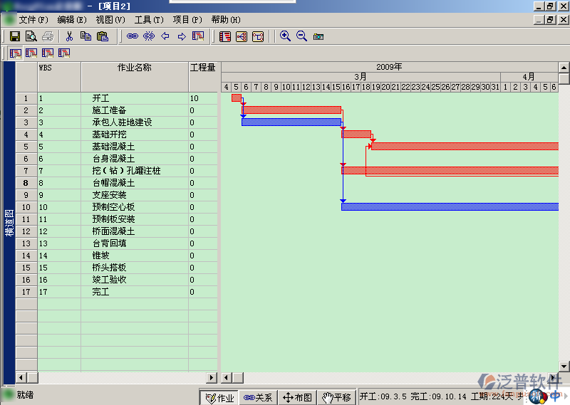This screenshot has width=570, height=405.
Task: Click third icon in second toolbar row
Action: (x=48, y=53)
